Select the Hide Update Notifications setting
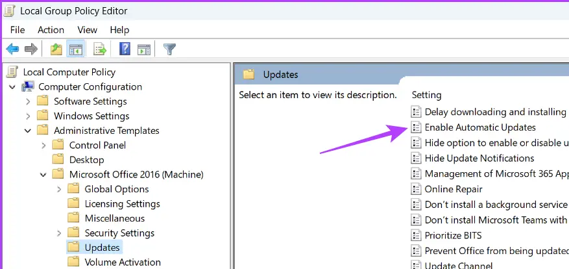Viewport: 569px width, 269px height. [x=479, y=158]
